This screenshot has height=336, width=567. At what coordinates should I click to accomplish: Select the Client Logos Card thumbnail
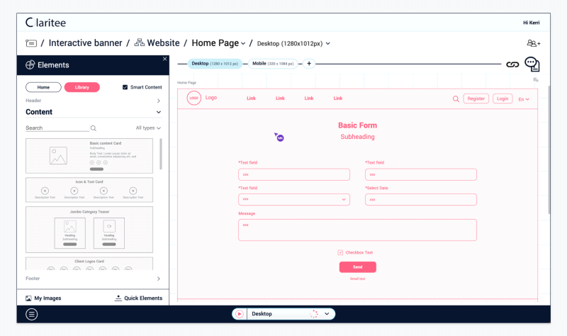pyautogui.click(x=89, y=264)
